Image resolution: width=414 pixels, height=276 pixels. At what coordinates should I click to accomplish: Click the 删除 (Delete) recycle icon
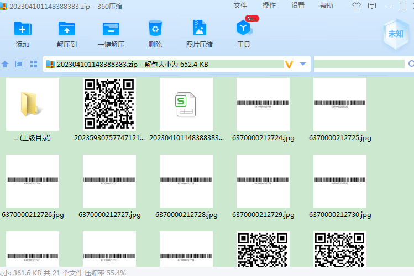[x=155, y=29]
